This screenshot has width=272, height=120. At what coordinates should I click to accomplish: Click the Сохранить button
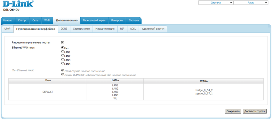233,111
